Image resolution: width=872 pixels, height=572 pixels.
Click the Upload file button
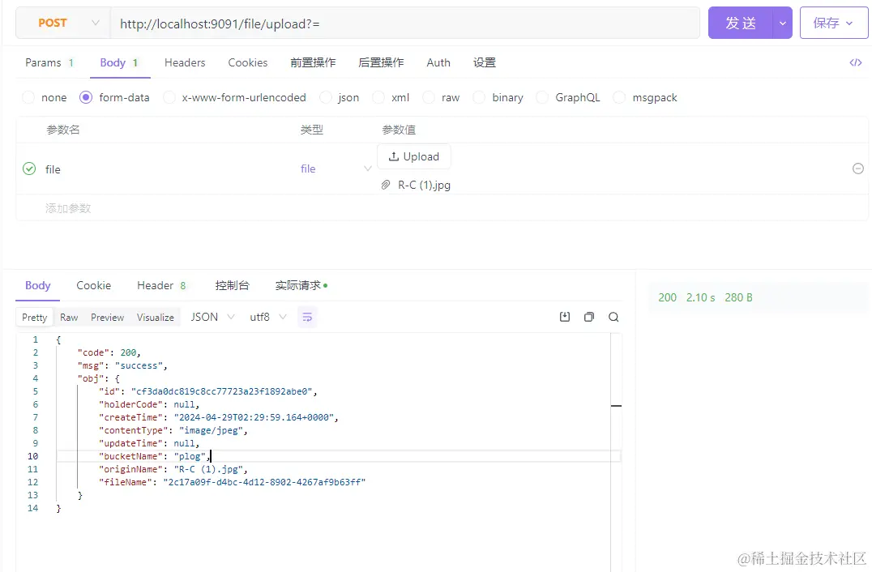click(414, 156)
